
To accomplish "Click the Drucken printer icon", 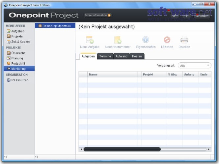I will coord(184,40).
